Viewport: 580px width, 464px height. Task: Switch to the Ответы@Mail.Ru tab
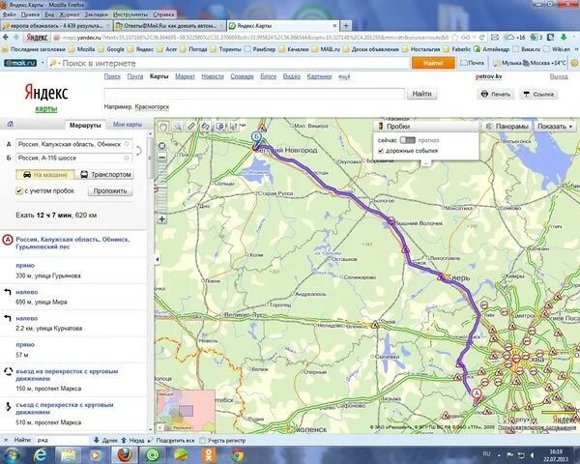(x=169, y=25)
